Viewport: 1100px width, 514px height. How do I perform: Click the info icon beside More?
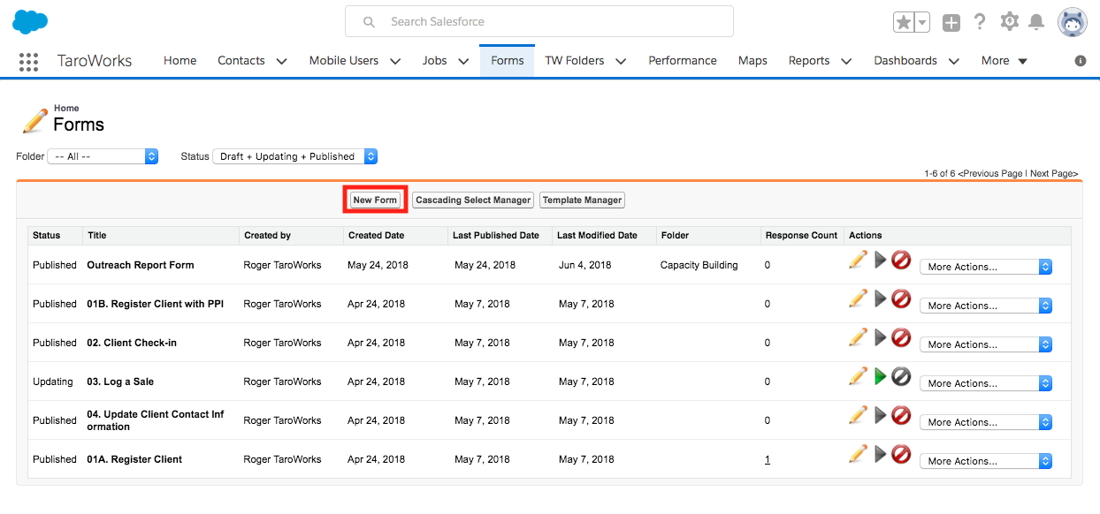click(1081, 61)
